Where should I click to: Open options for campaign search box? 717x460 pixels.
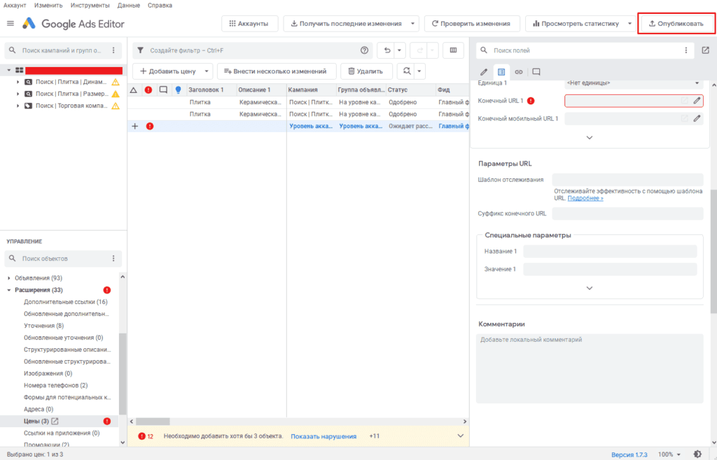coord(113,50)
